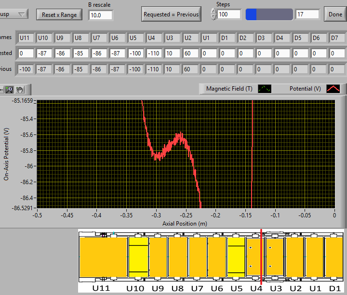347x295 pixels.
Task: Click the Steps increment/decrement stepper
Action: pos(214,14)
